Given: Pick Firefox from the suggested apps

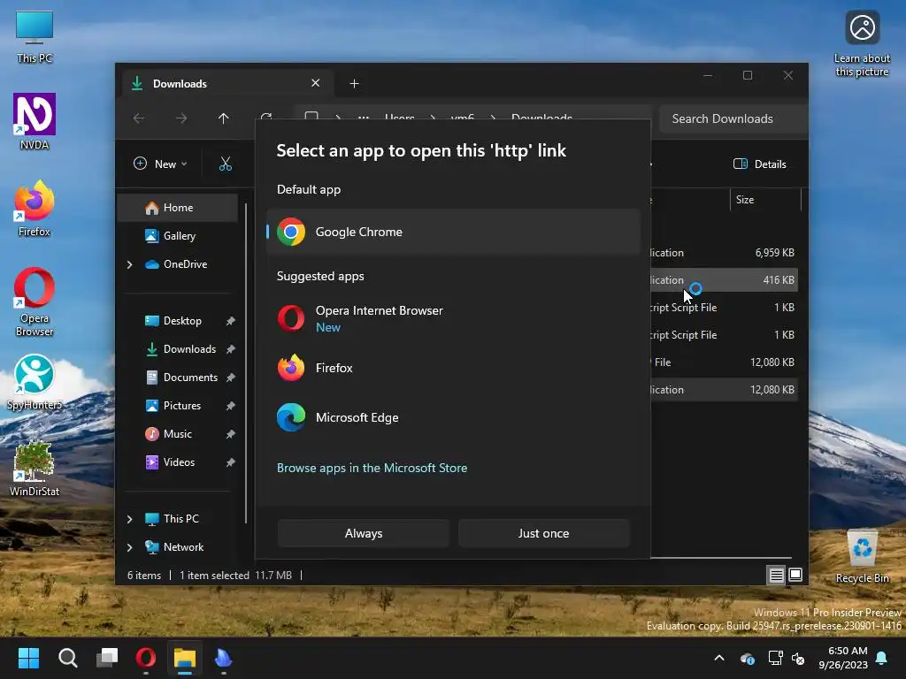Looking at the screenshot, I should 454,368.
